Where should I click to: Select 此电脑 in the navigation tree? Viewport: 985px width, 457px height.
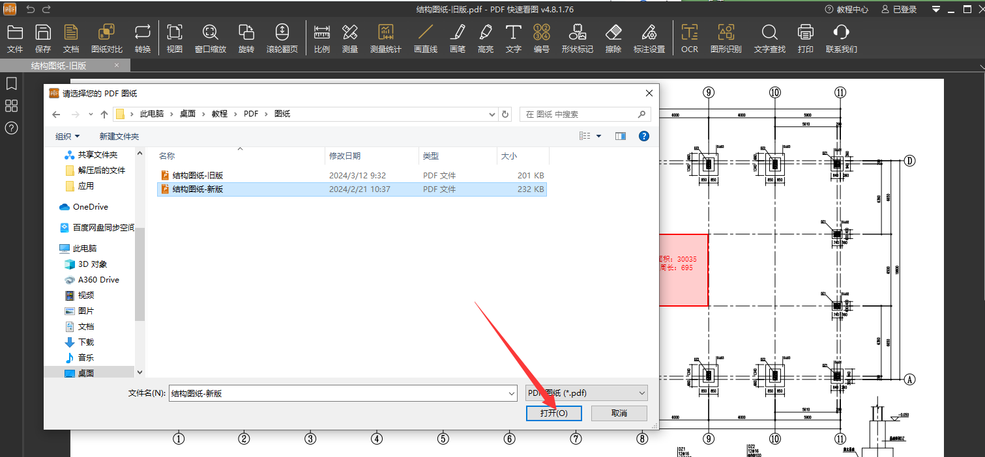(84, 249)
